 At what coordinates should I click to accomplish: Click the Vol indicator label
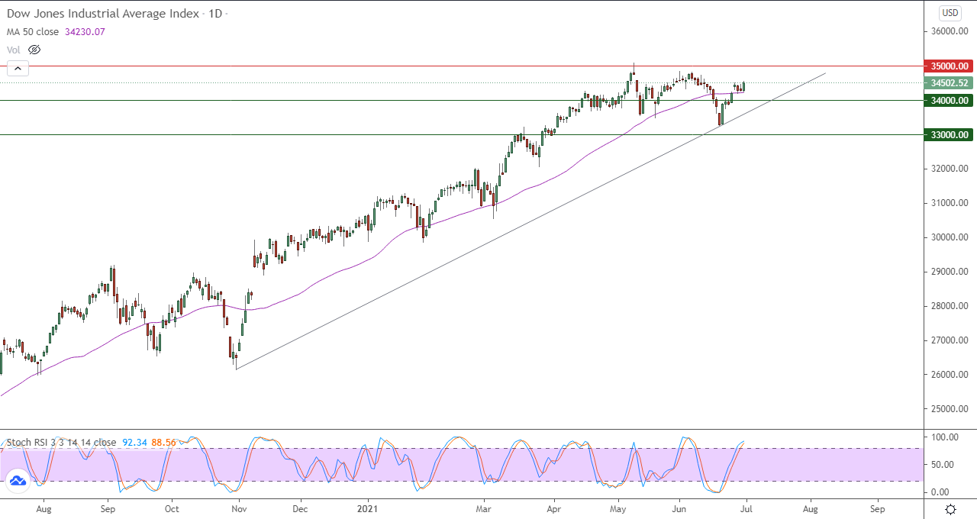click(14, 50)
